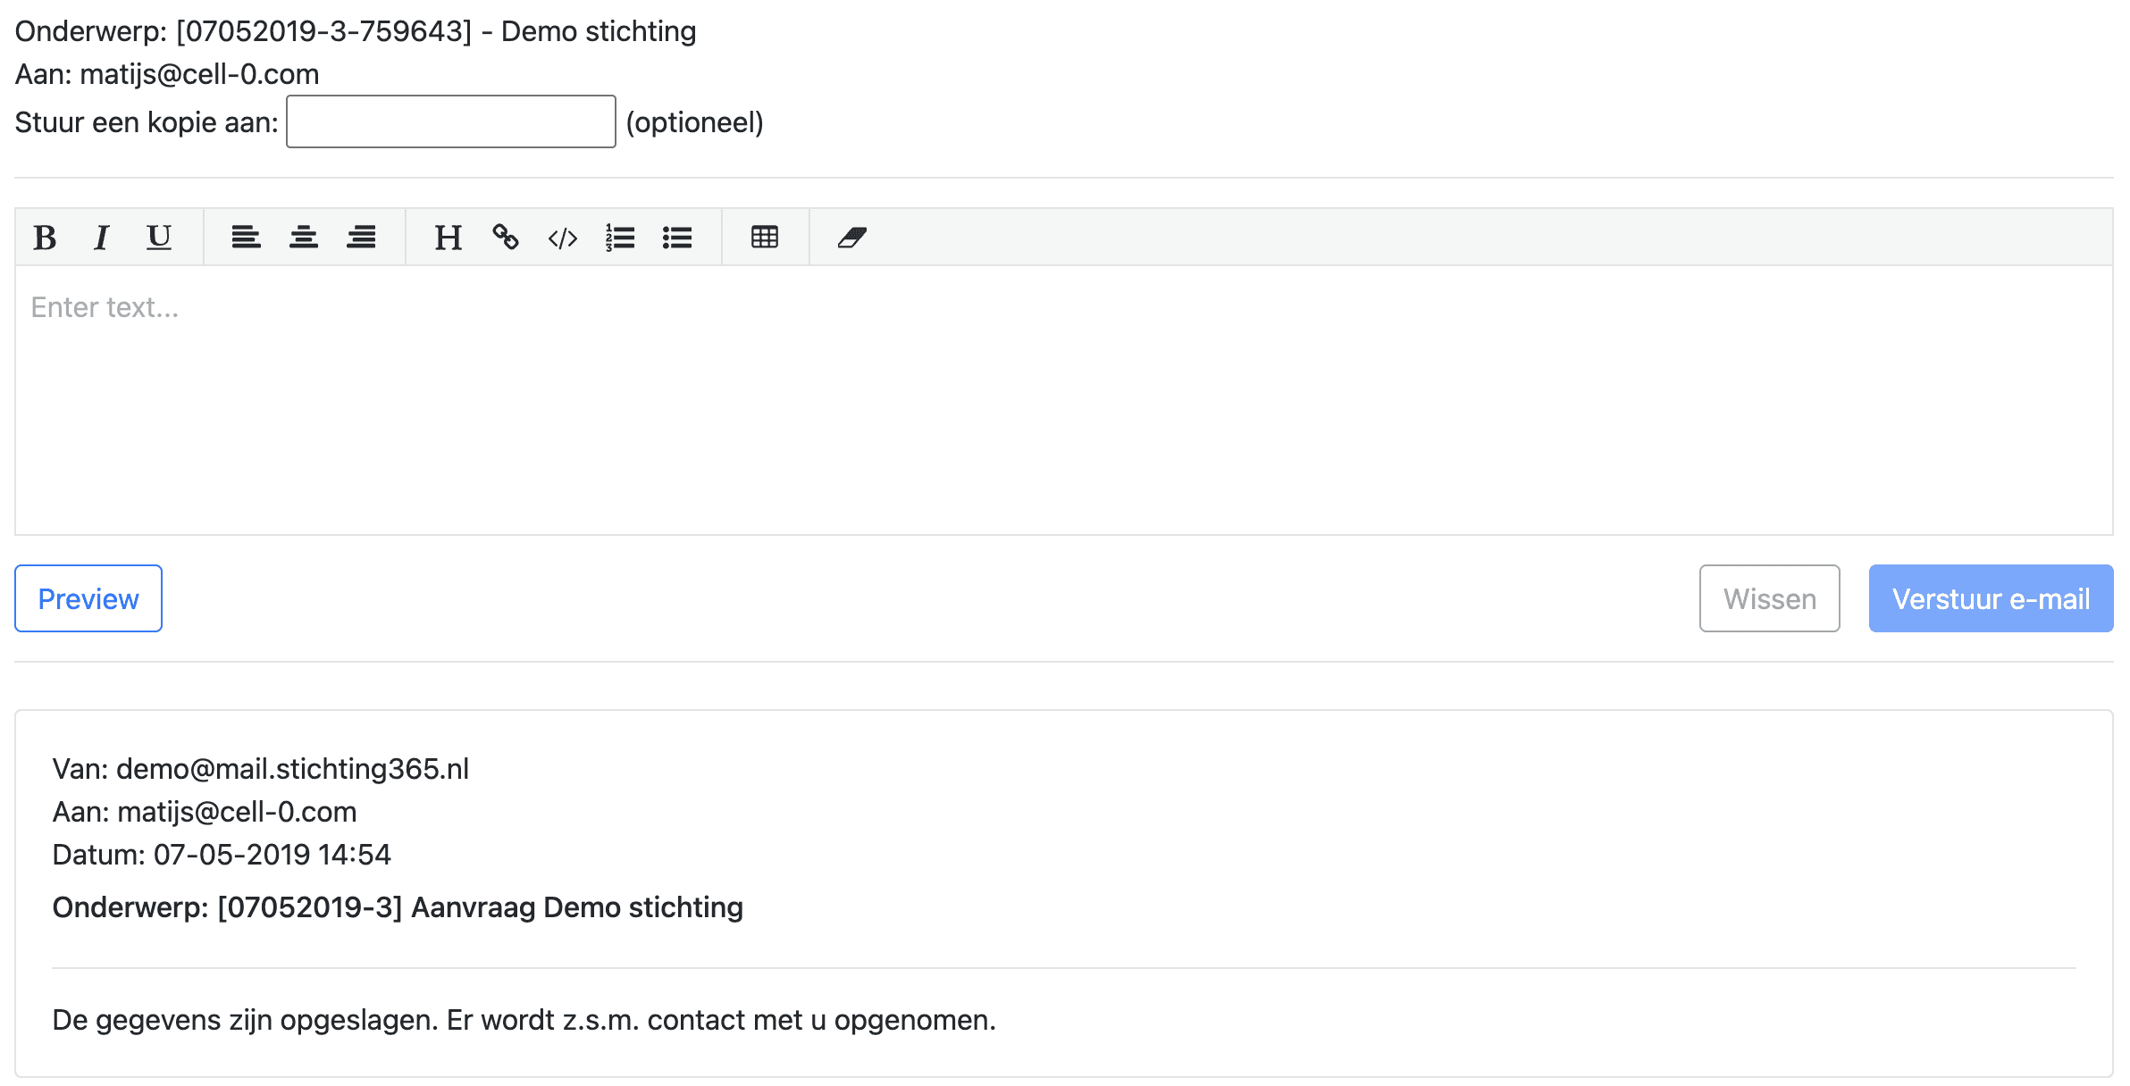Insert a table into the email
2130x1086 pixels.
click(765, 238)
